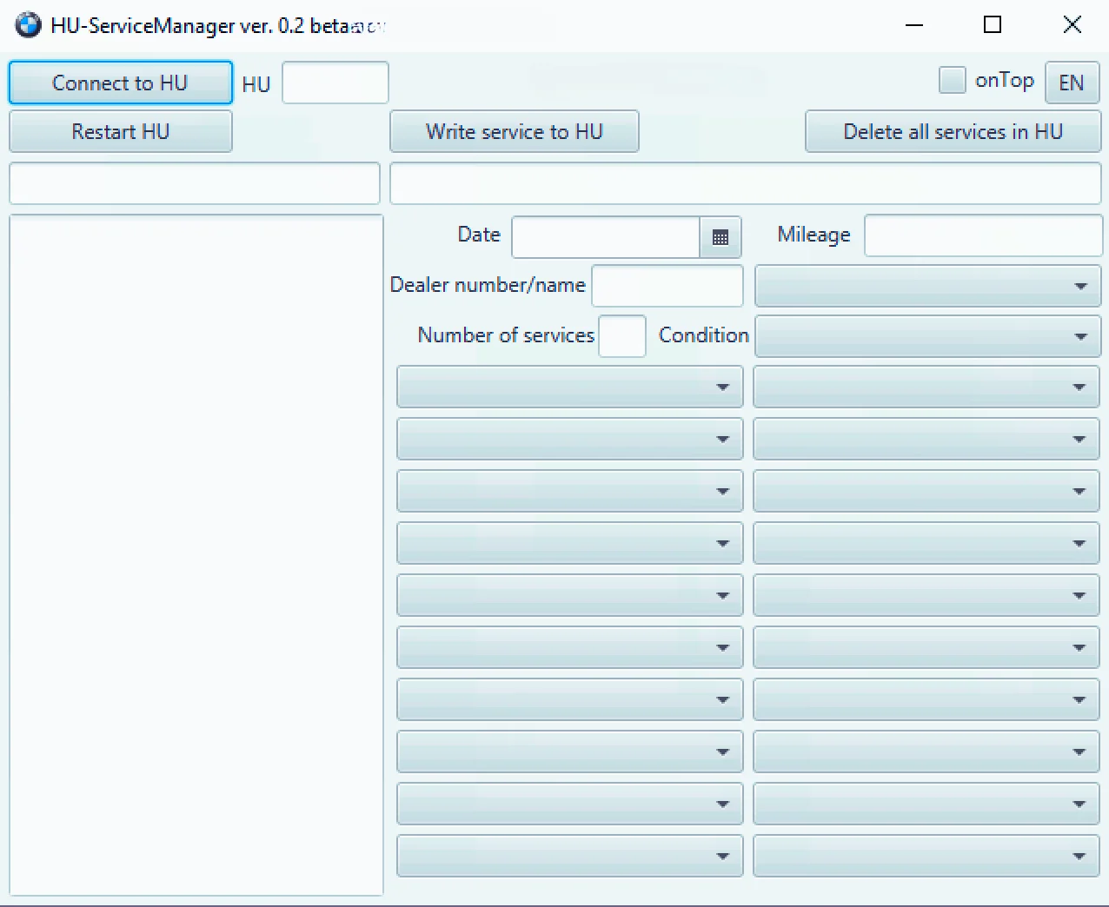The width and height of the screenshot is (1109, 907).
Task: Open the first right service dropdown
Action: (926, 387)
